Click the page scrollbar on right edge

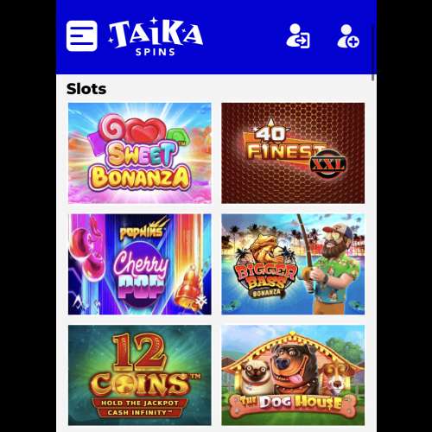pyautogui.click(x=373, y=78)
